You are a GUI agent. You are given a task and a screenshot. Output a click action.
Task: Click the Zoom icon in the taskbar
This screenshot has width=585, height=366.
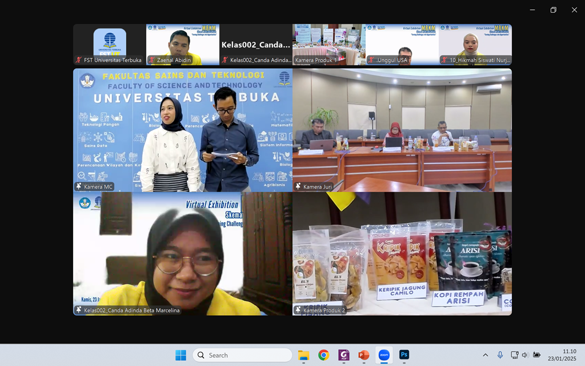(x=384, y=355)
